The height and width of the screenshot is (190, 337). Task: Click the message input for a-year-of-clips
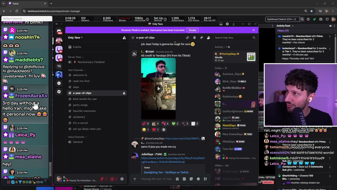point(156,179)
